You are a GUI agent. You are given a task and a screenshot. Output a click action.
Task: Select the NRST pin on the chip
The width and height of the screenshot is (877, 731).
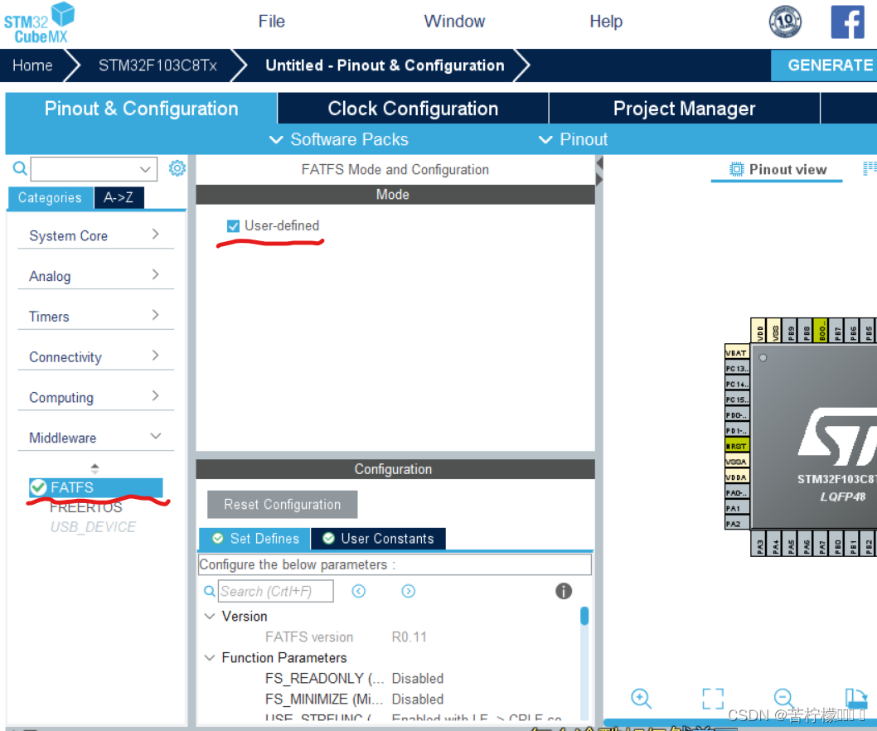pos(737,447)
